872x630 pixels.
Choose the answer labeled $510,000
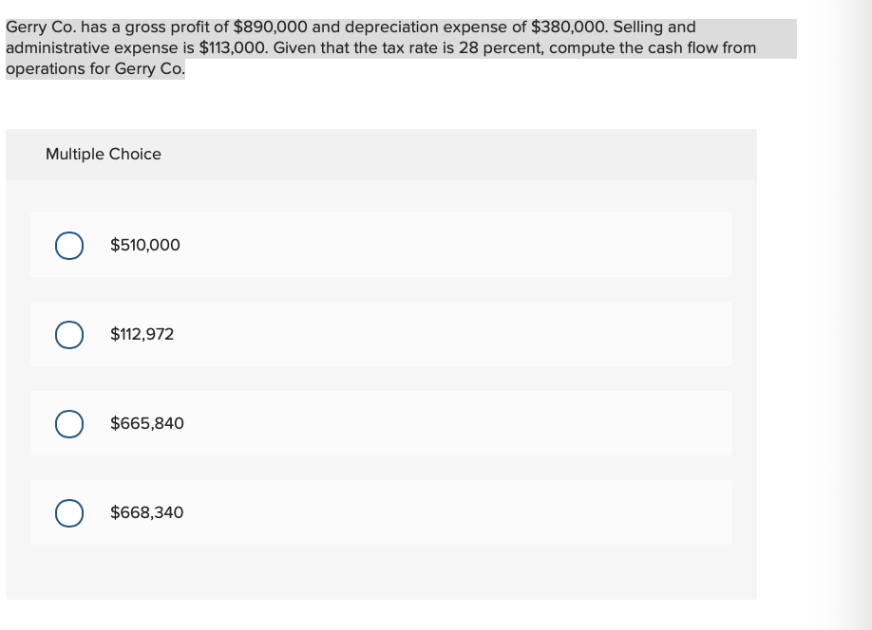tap(144, 245)
